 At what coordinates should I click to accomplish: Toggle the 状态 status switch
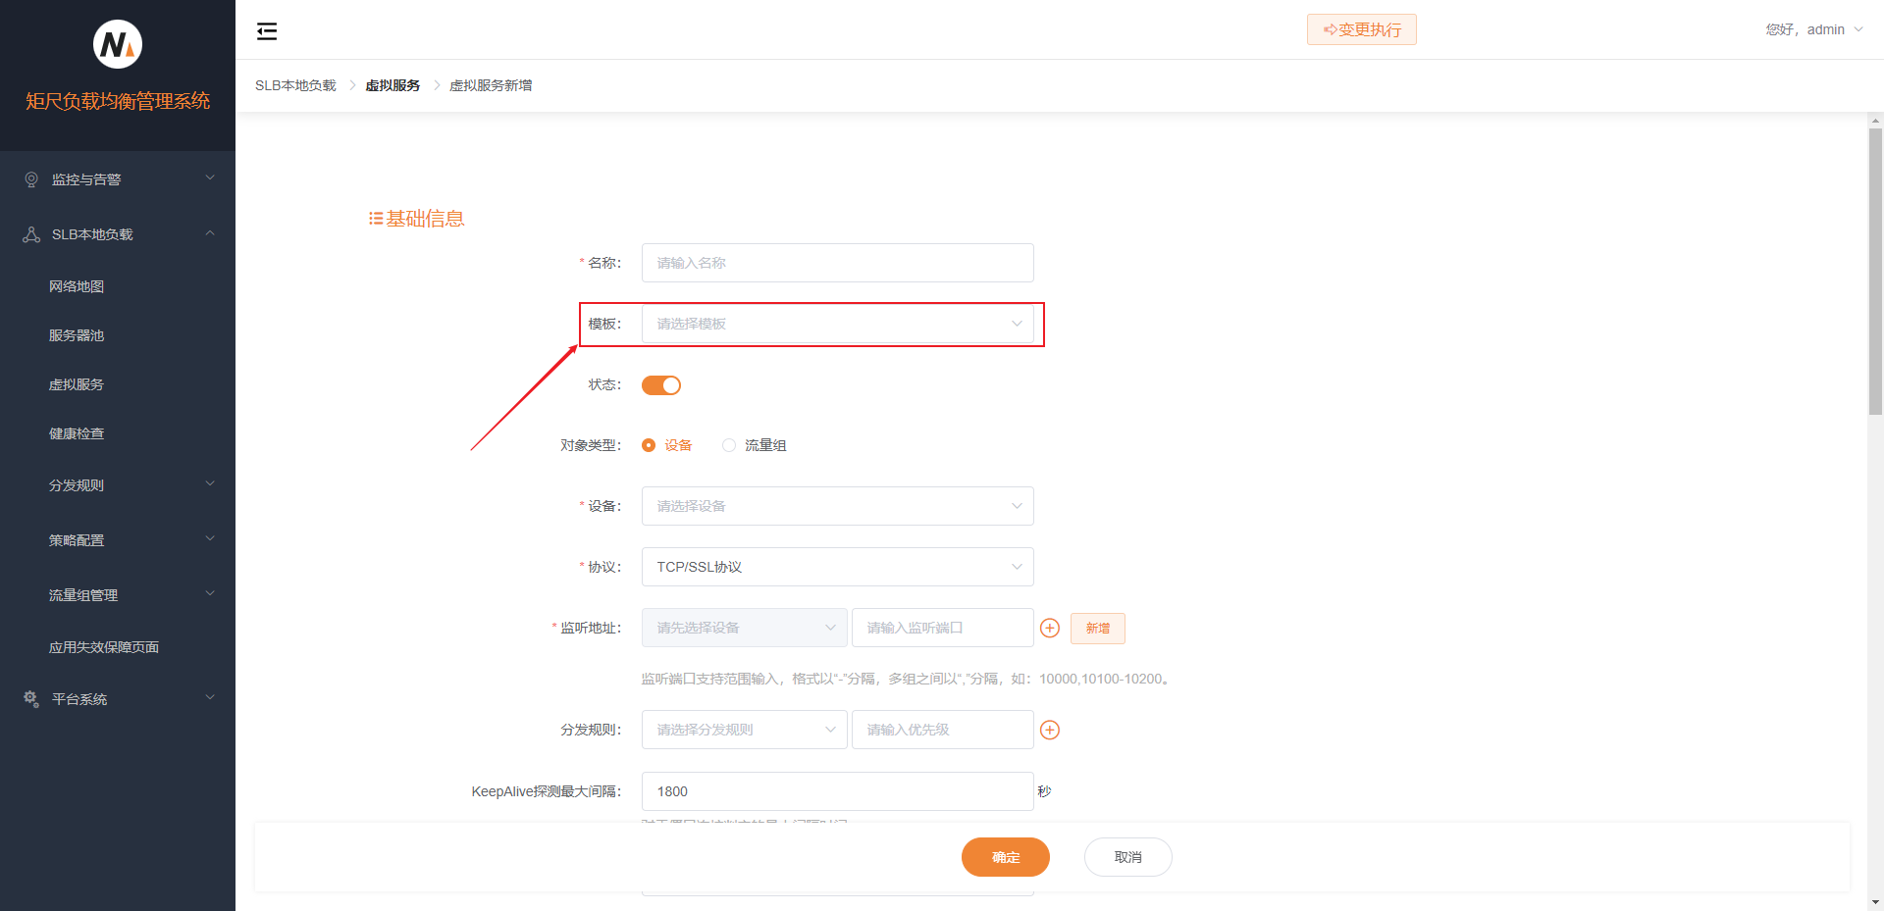(660, 385)
